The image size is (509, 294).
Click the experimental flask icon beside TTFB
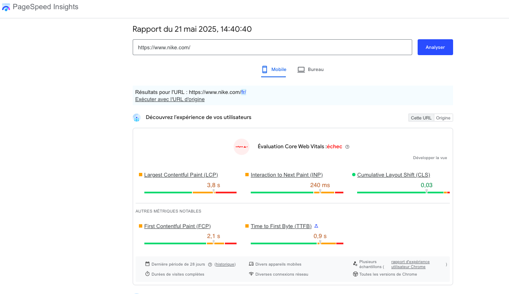point(316,226)
